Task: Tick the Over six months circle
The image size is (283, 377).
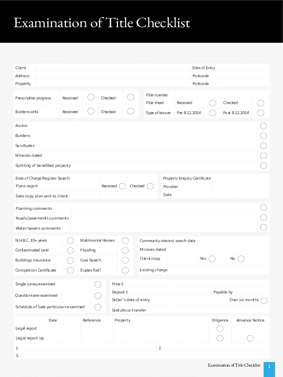Action: 264,300
